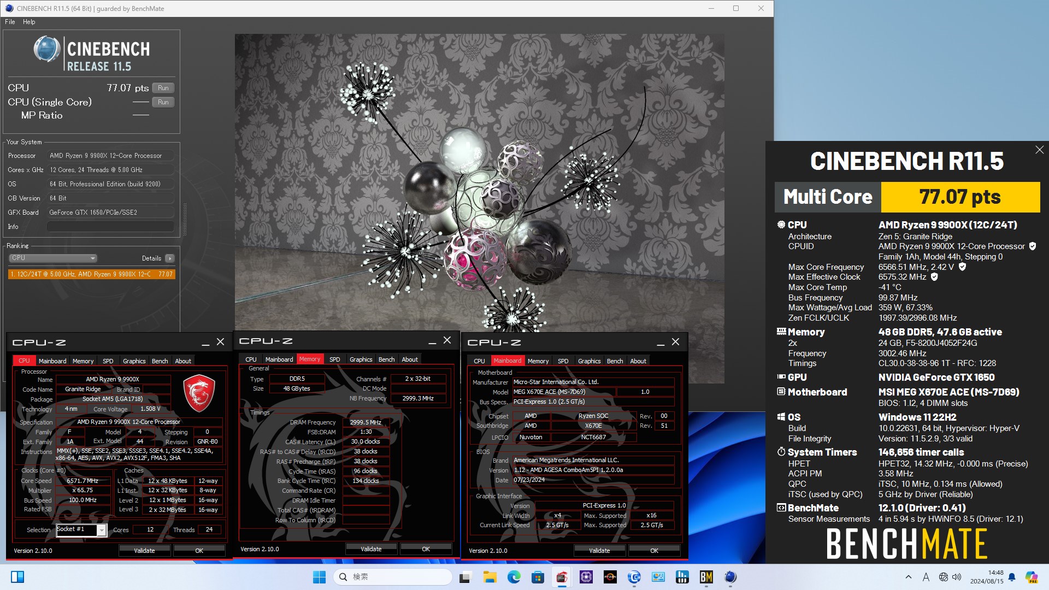Open Memory tab in right CPU-Z window
The image size is (1049, 590).
pyautogui.click(x=538, y=361)
